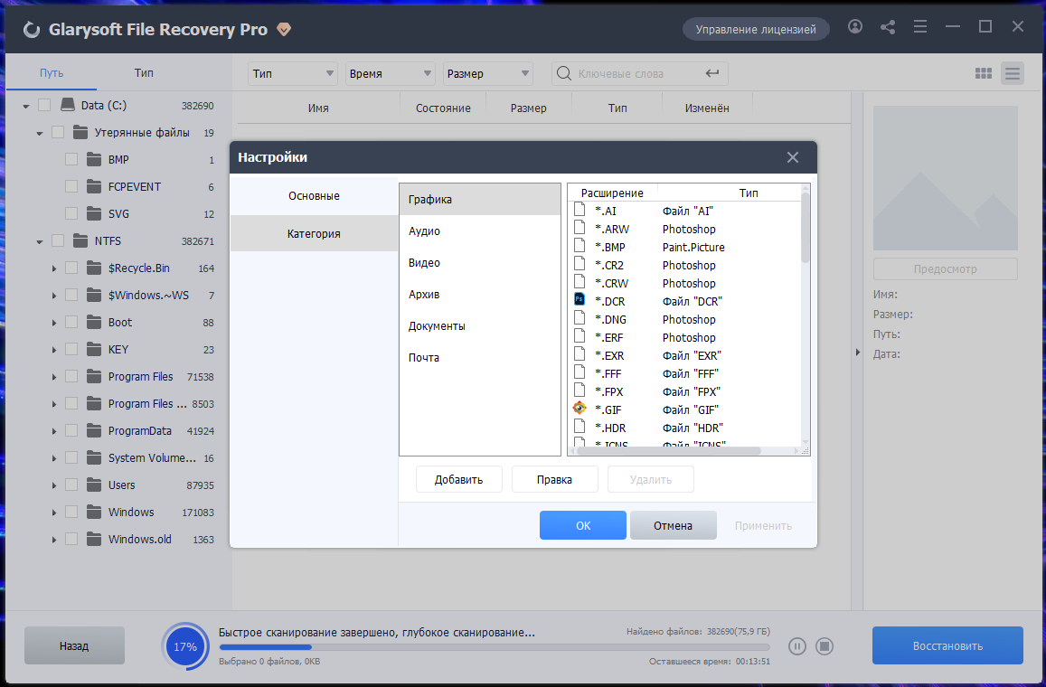Collapse the Data (C:) tree node

[26, 106]
